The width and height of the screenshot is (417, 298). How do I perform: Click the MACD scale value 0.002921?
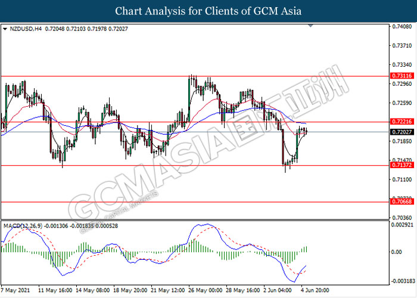402,225
